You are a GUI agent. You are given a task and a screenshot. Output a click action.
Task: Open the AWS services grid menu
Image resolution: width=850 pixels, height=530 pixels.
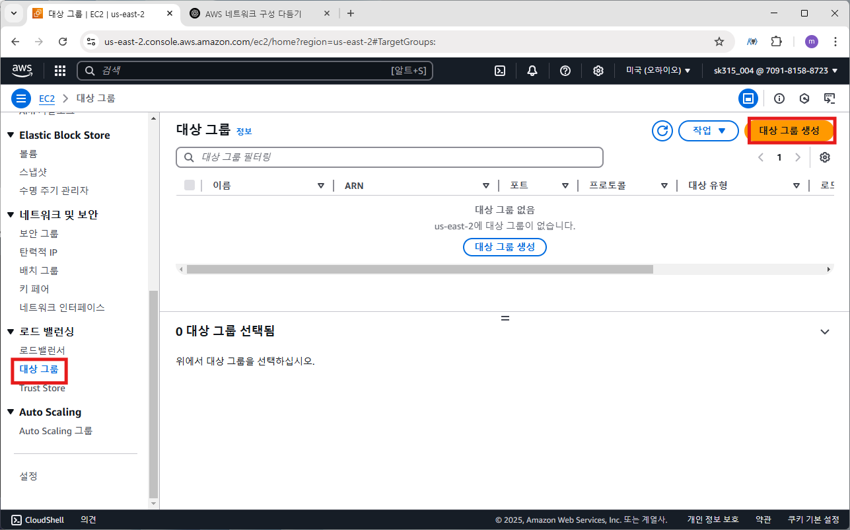tap(60, 71)
